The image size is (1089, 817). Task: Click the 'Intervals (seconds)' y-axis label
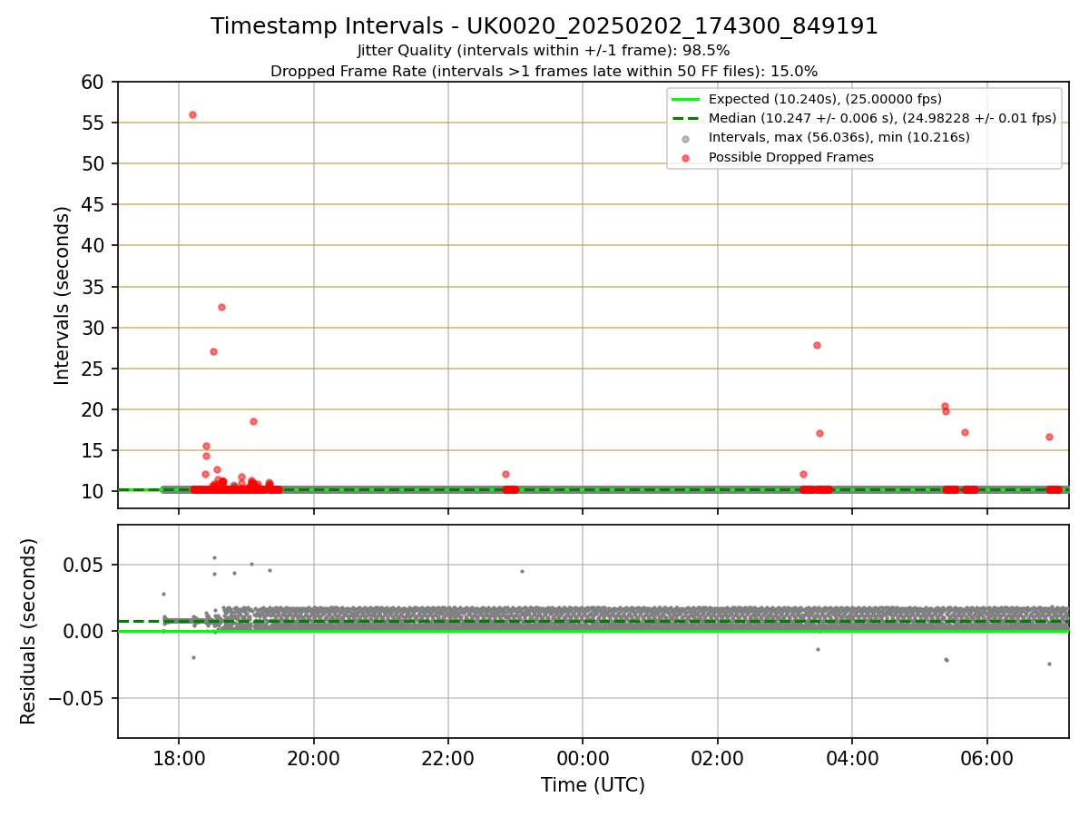(62, 295)
